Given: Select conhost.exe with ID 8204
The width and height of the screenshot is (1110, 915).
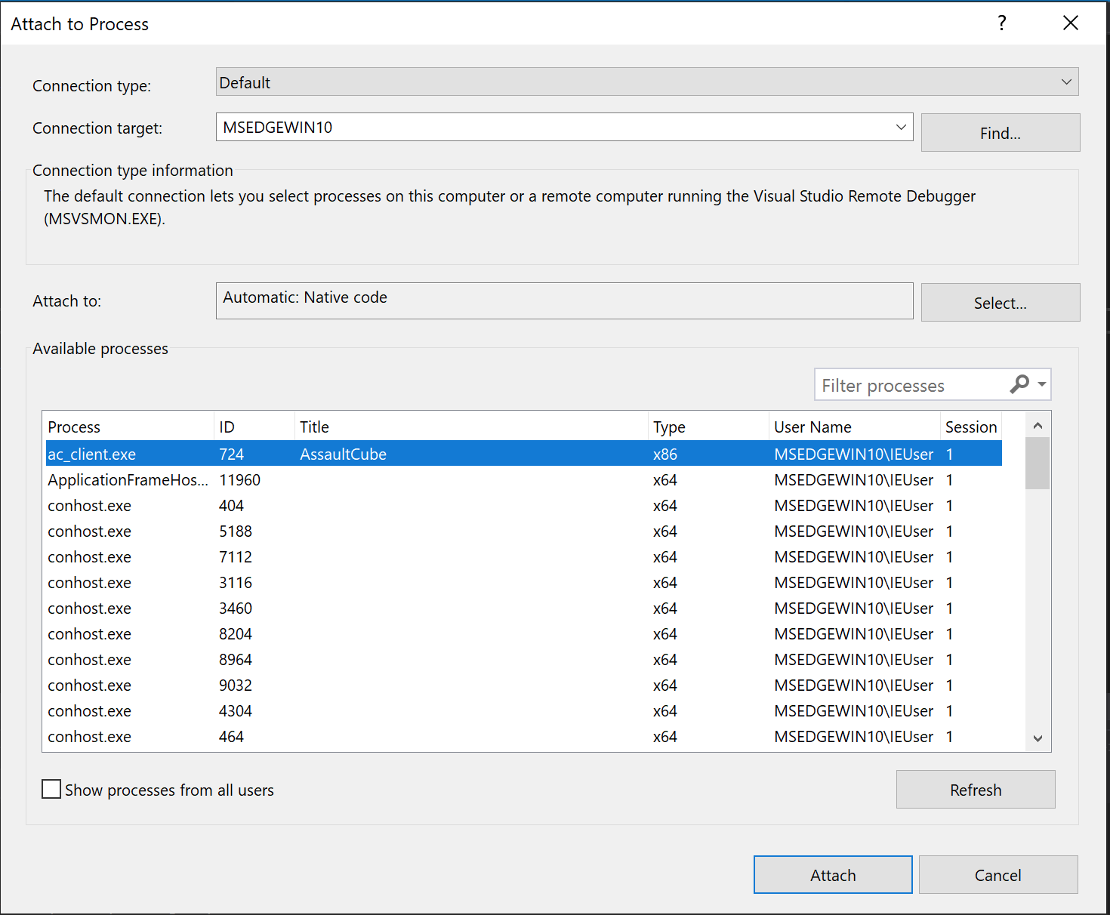Looking at the screenshot, I should 523,633.
